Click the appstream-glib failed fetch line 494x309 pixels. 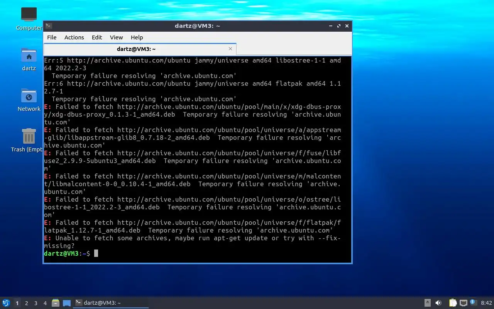[193, 138]
